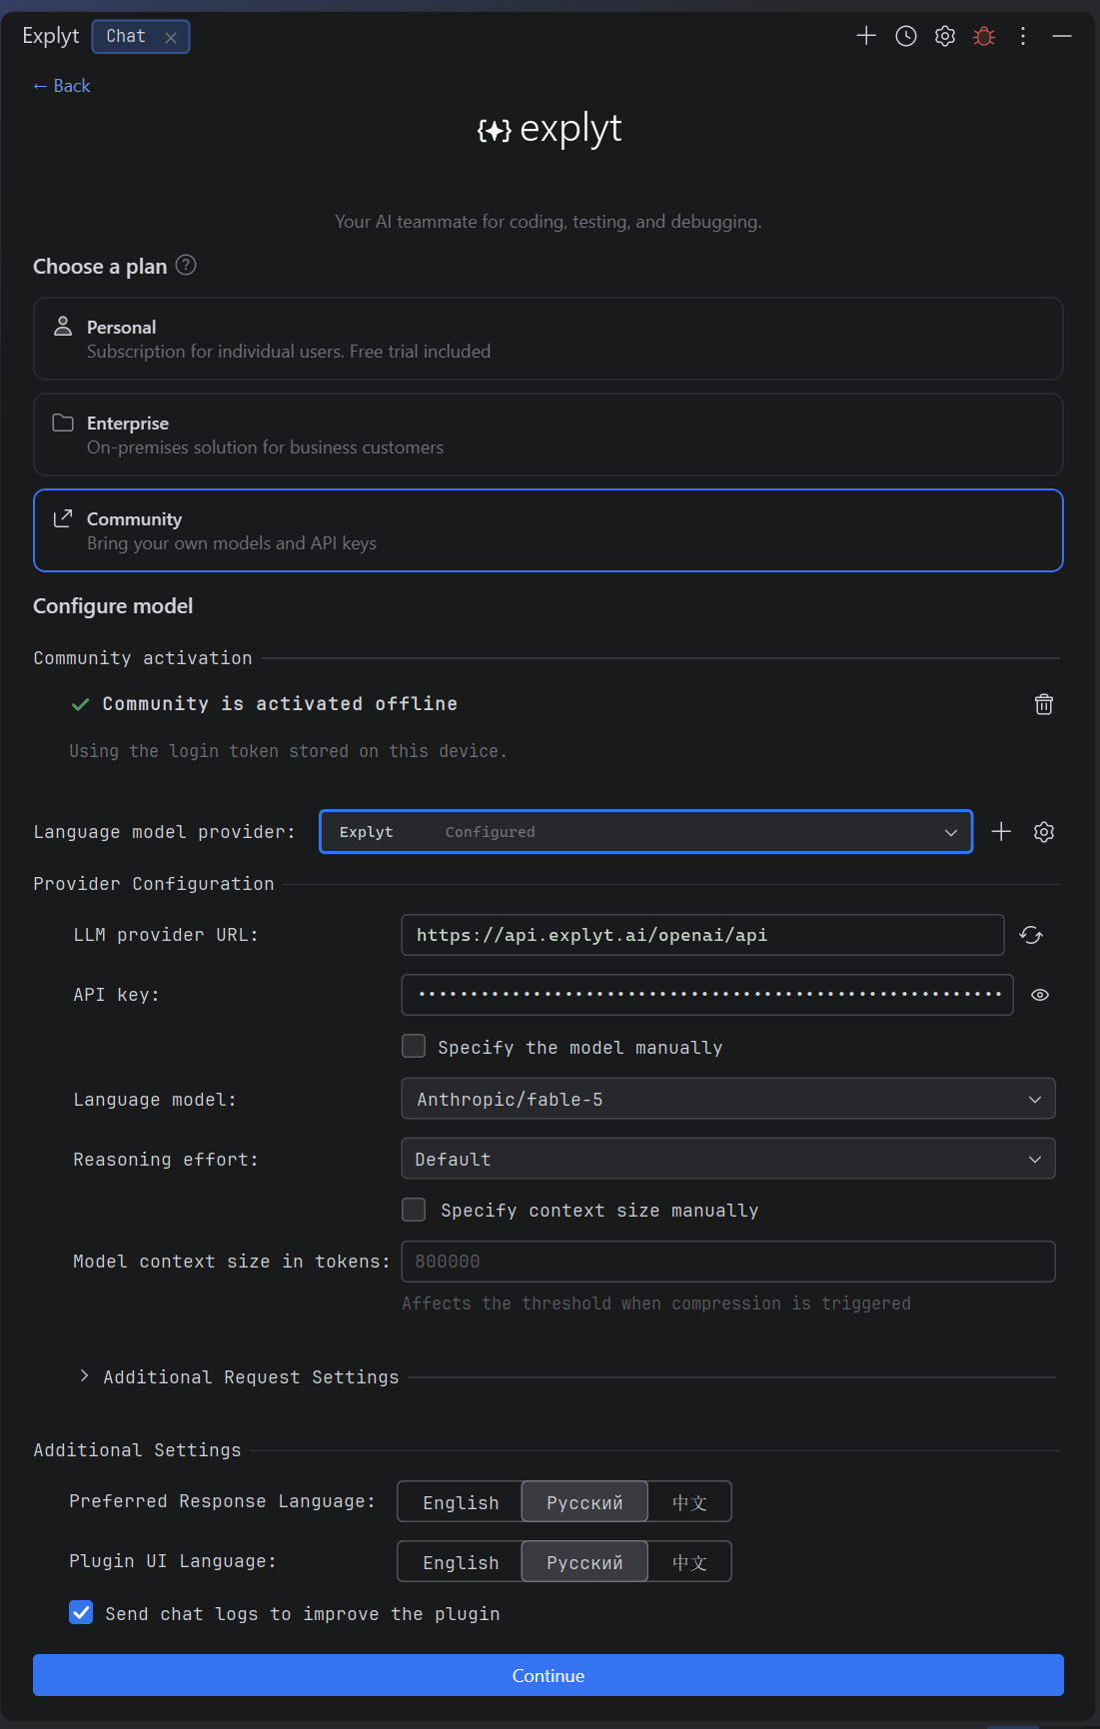Set Preferred Response Language to Русский
Screen dimensions: 1100x1729
coord(584,1502)
